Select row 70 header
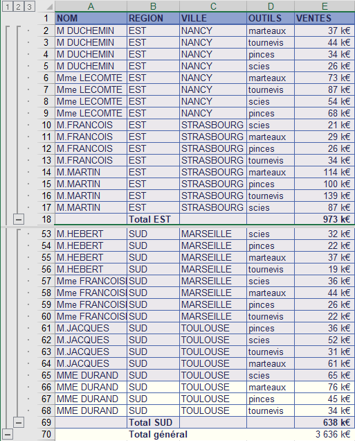Image resolution: width=355 pixels, height=441 pixels. [46, 434]
